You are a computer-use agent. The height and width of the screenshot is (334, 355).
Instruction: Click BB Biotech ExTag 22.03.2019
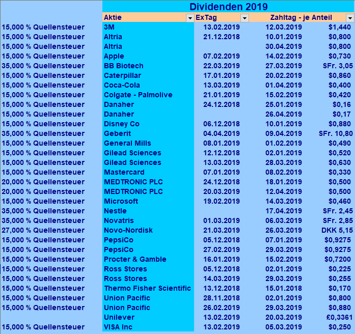click(222, 66)
